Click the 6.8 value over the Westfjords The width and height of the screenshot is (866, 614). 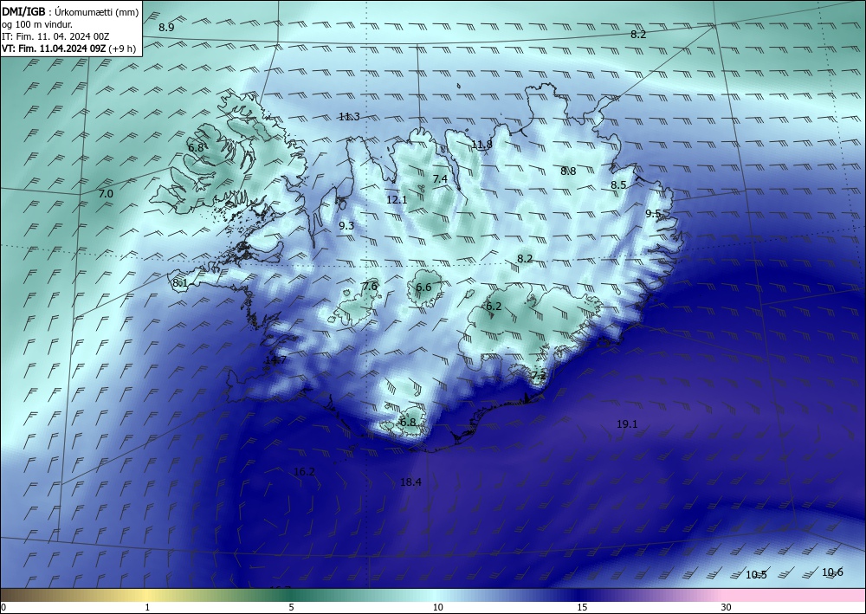[x=196, y=147]
